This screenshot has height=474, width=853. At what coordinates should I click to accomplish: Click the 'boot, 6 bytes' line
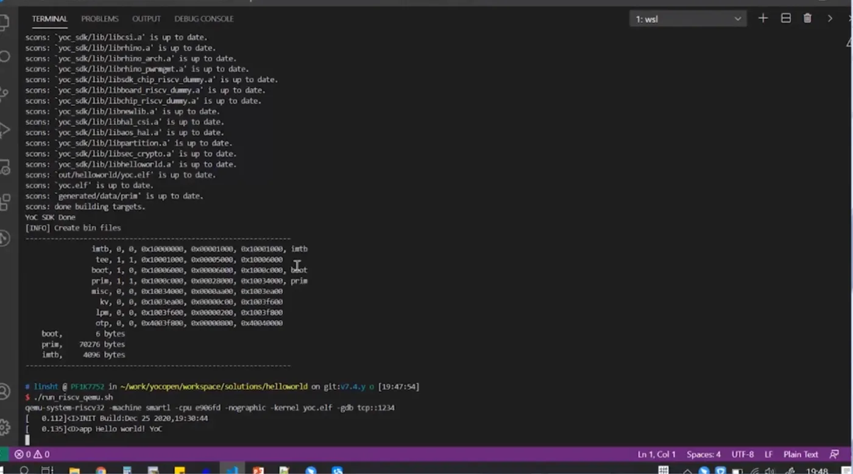click(83, 333)
